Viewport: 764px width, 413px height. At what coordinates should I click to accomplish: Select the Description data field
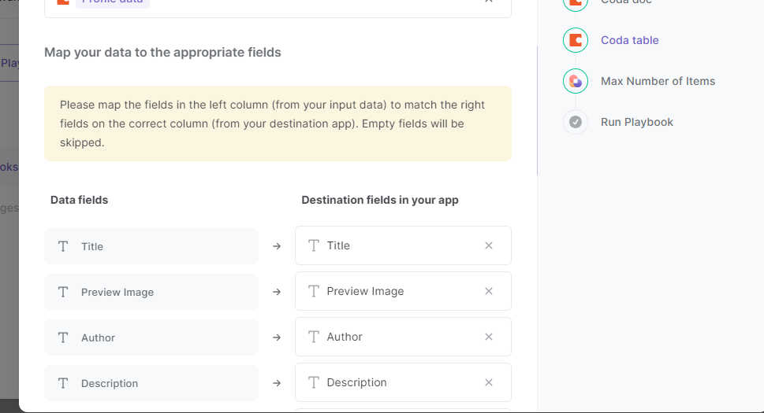click(x=151, y=383)
